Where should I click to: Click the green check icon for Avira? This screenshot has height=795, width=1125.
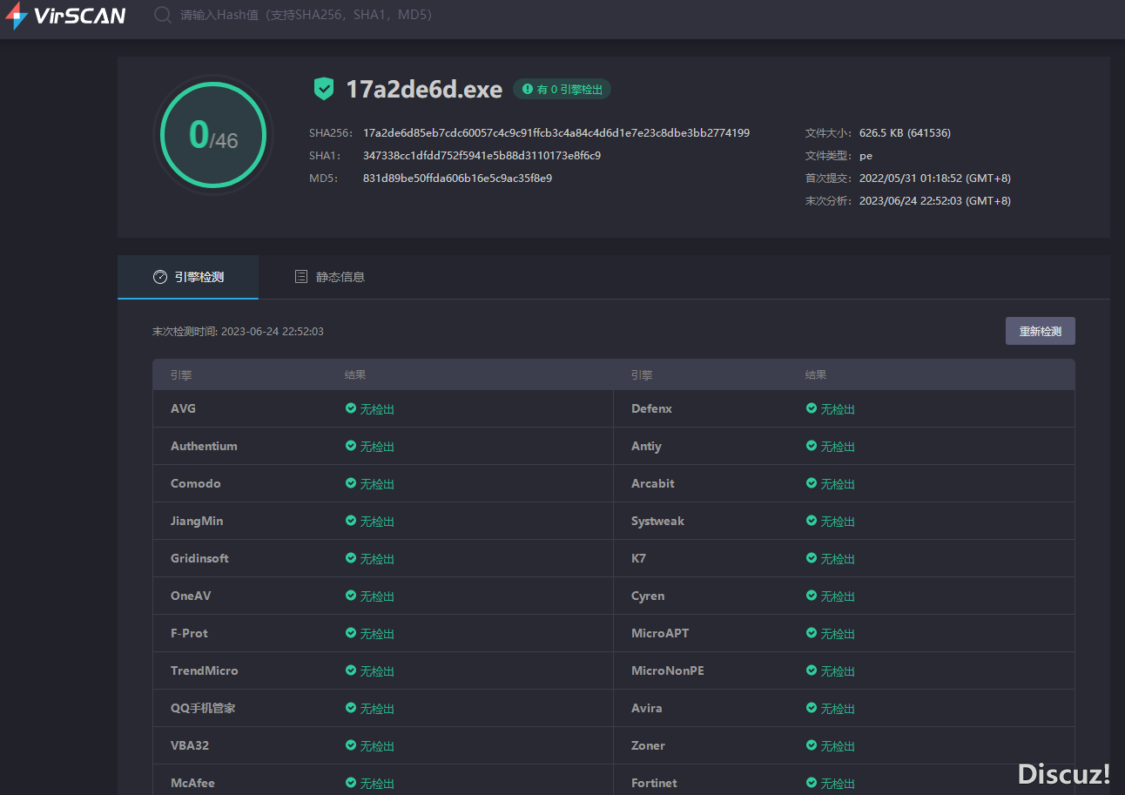(x=812, y=708)
